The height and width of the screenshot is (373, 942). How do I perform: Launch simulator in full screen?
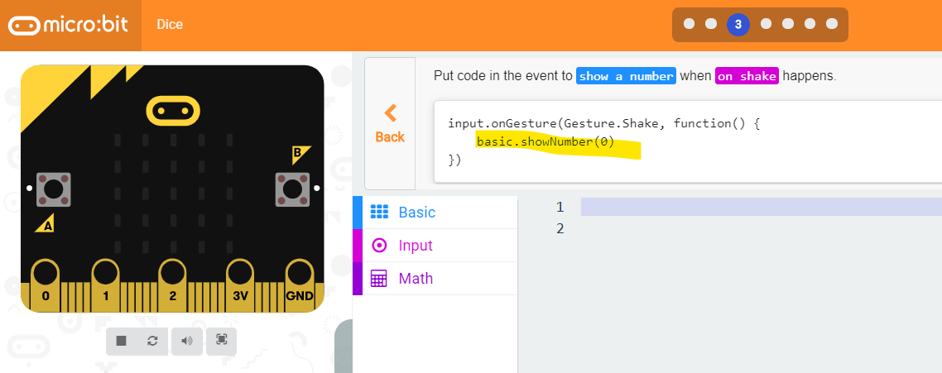[221, 341]
